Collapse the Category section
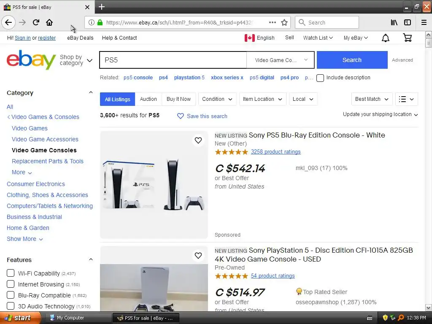The height and width of the screenshot is (324, 432). tap(91, 92)
